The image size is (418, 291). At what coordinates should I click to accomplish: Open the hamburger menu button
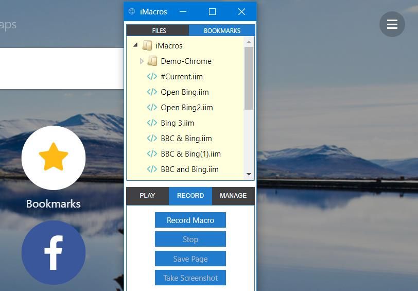point(392,24)
